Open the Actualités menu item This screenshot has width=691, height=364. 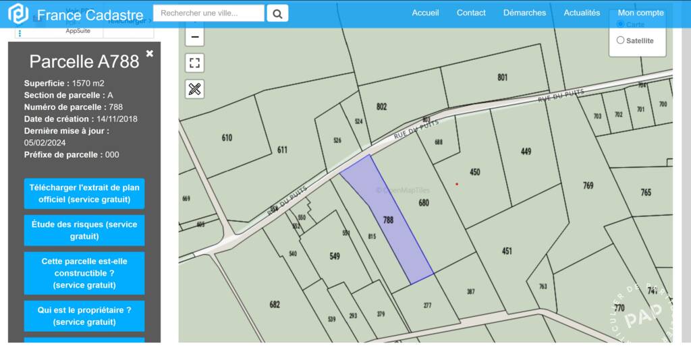point(582,13)
